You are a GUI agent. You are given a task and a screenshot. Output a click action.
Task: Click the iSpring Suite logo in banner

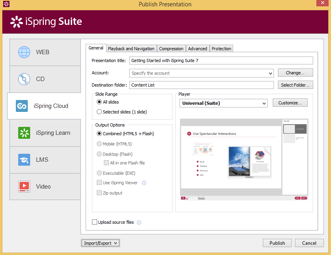(x=46, y=21)
